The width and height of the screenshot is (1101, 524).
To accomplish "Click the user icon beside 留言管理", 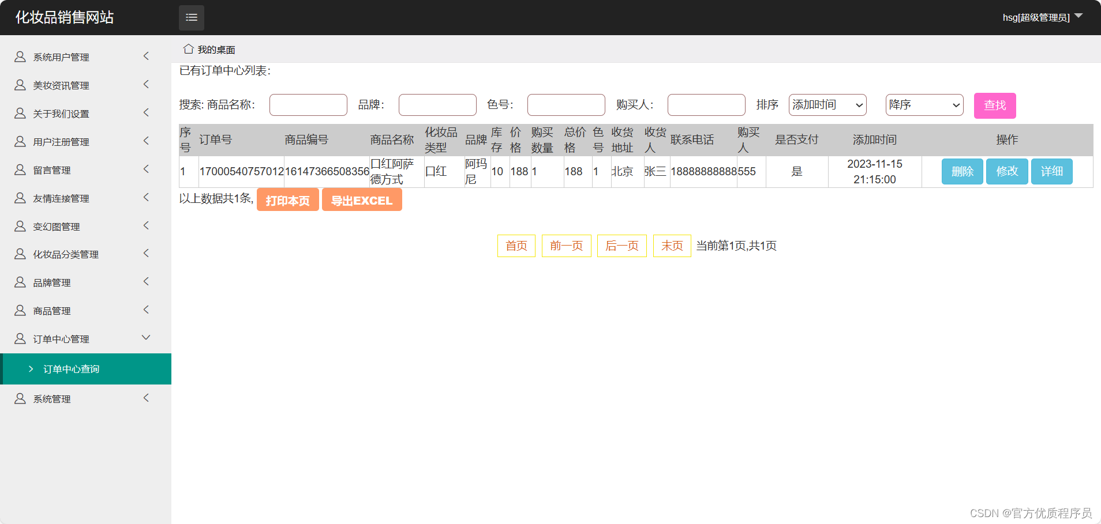I will pyautogui.click(x=20, y=169).
